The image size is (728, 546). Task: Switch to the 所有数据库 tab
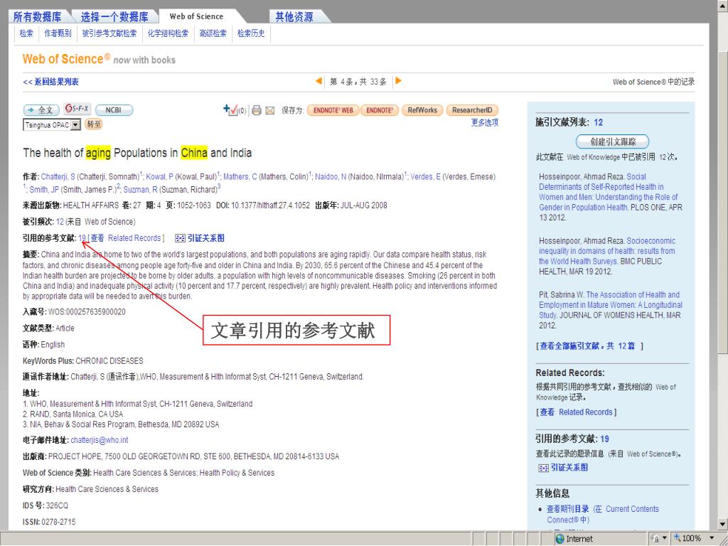(x=37, y=17)
